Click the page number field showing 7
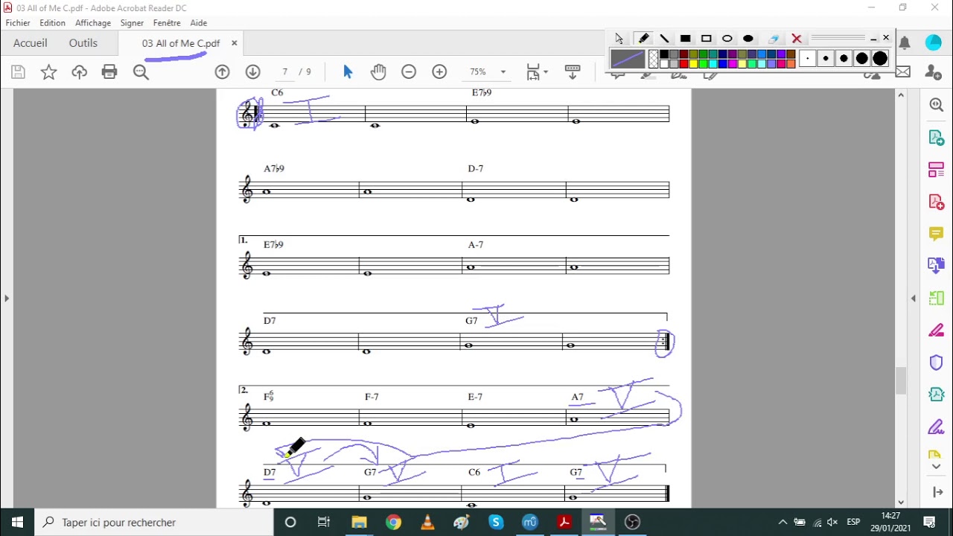This screenshot has height=536, width=953. [x=284, y=71]
